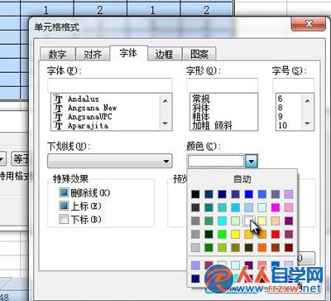Pick the gold color swatch

coord(248,235)
